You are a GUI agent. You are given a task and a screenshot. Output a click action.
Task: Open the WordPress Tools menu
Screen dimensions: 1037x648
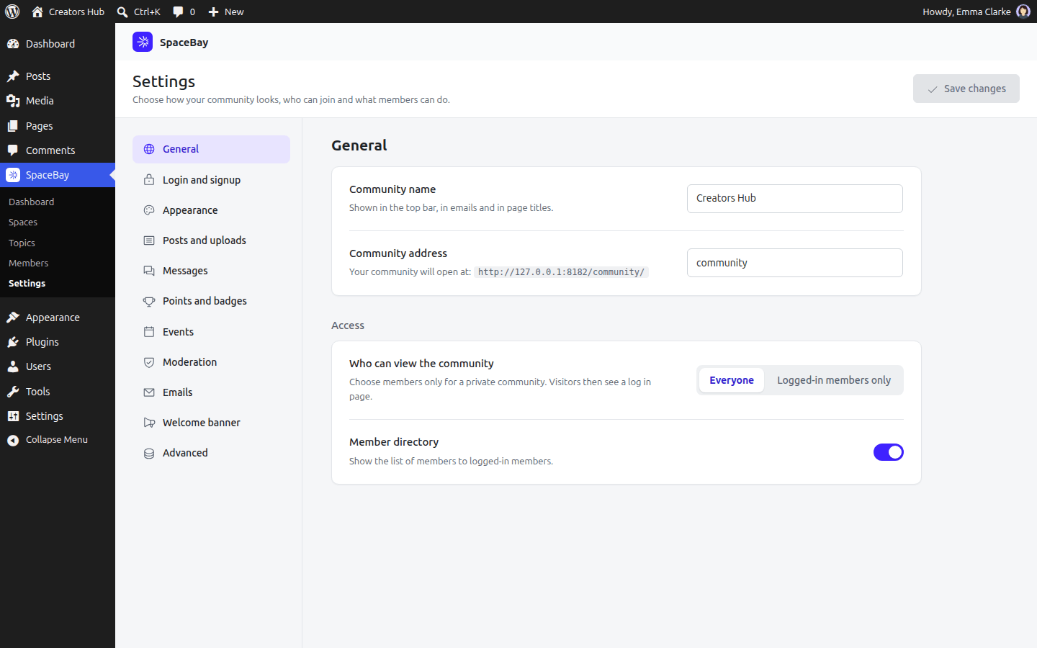point(58,392)
